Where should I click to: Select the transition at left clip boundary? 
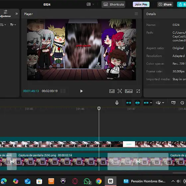pos(12,161)
